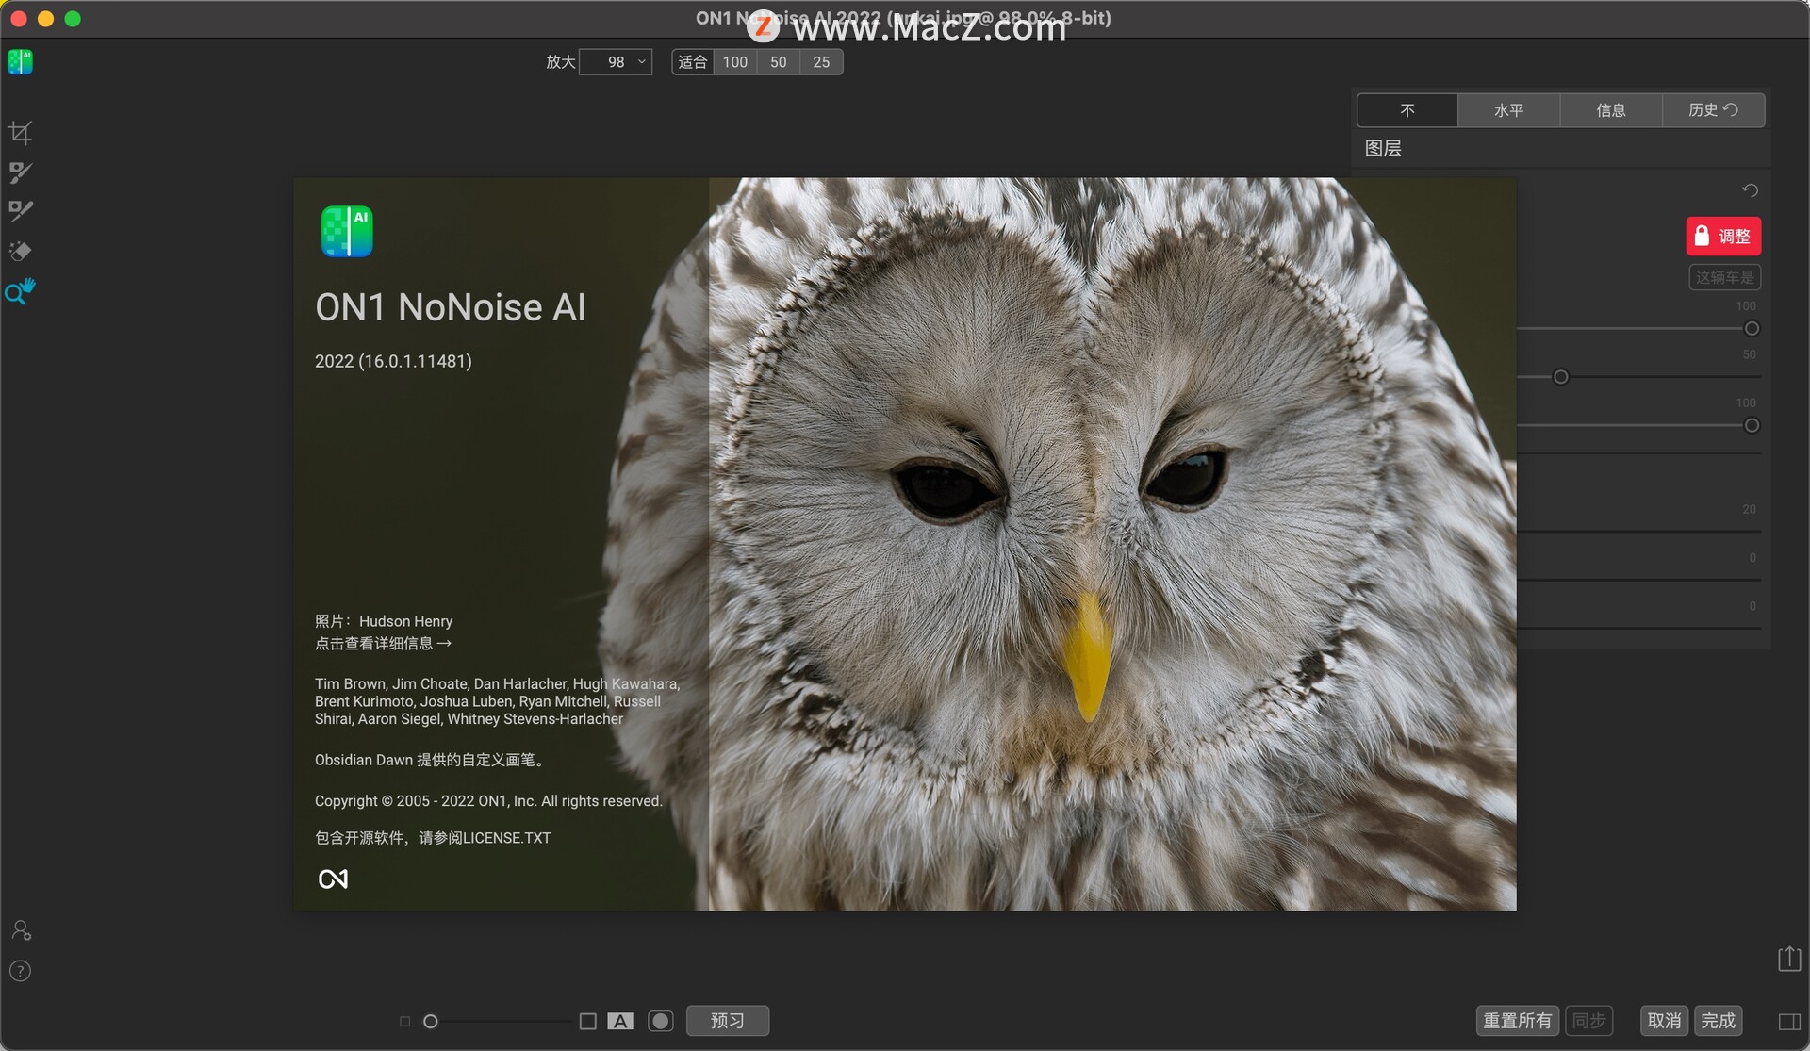Click the ON1 NoNoise AI title text
1810x1051 pixels.
pyautogui.click(x=451, y=307)
